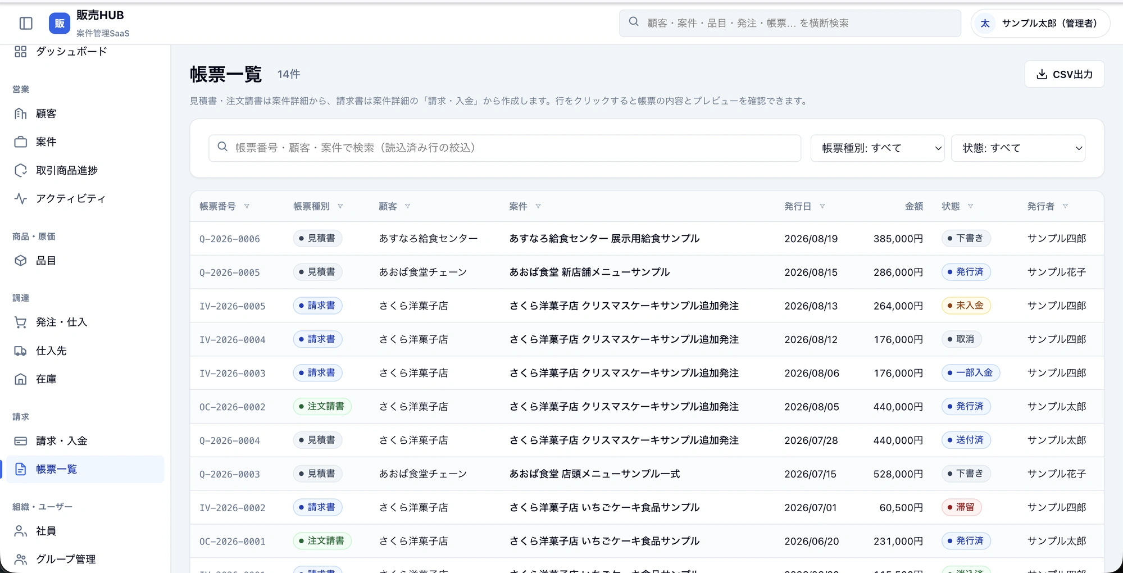Click the 品目 box icon

[x=21, y=261]
